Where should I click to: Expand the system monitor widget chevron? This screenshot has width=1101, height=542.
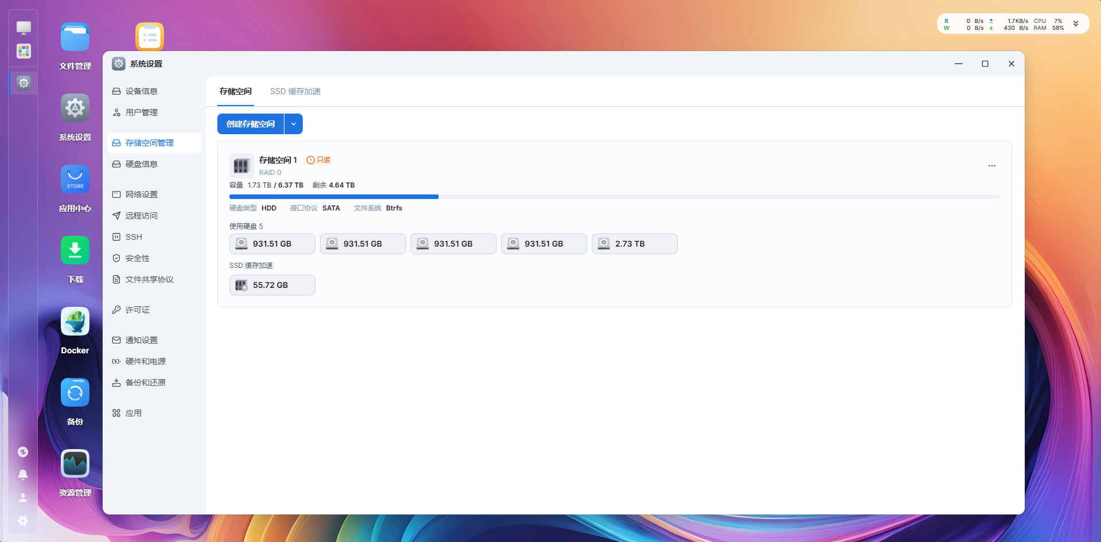tap(1076, 24)
